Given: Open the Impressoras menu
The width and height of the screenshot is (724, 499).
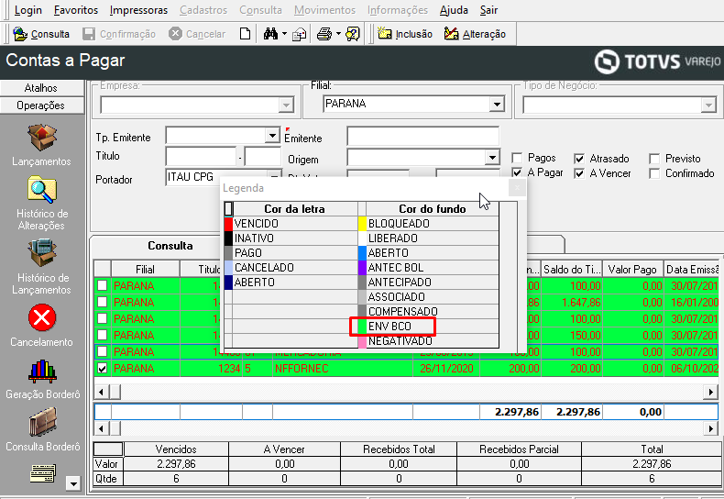Looking at the screenshot, I should point(138,10).
